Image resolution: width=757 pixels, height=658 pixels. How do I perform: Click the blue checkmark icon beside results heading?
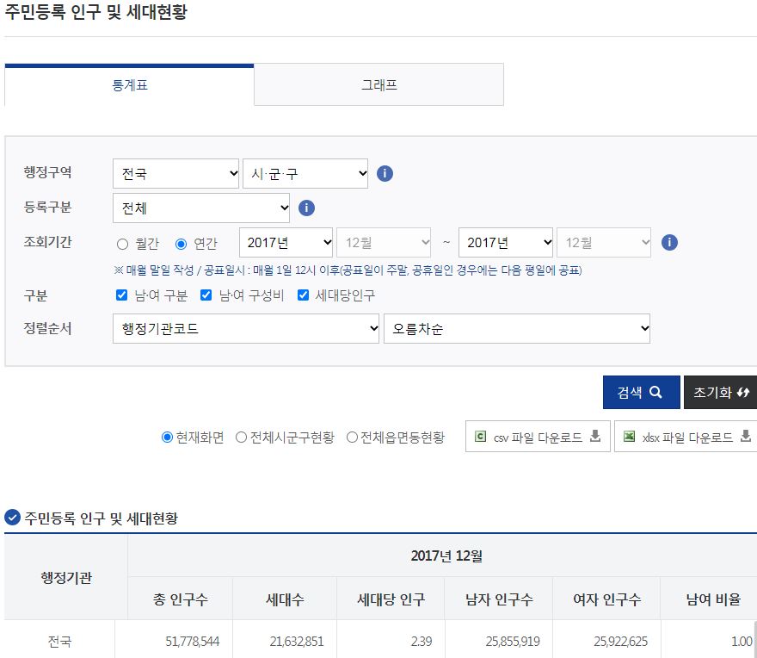(x=12, y=518)
